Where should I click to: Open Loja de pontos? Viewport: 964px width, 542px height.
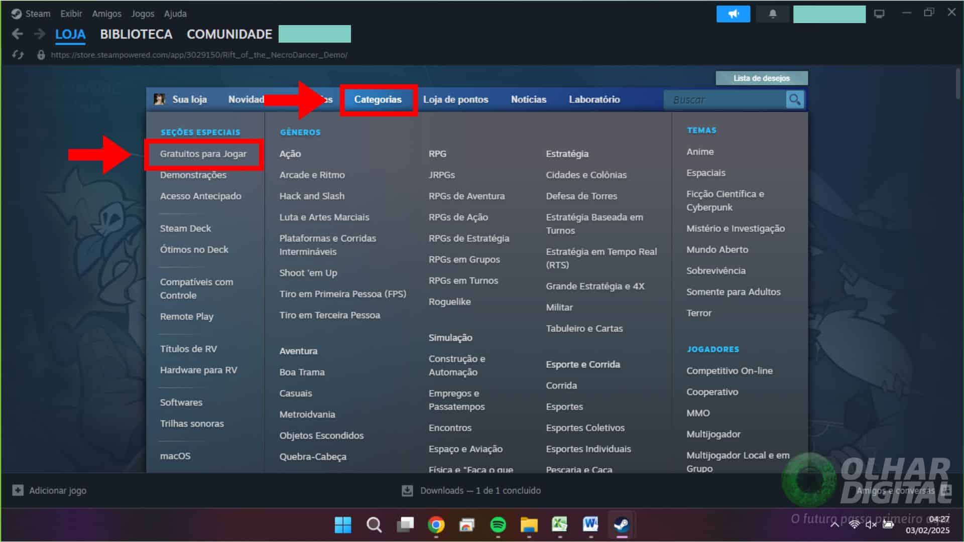click(455, 99)
